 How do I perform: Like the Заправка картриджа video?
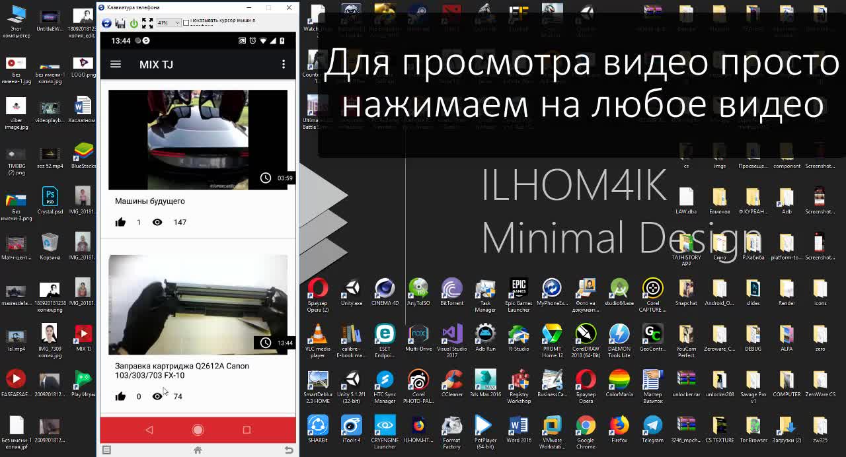click(120, 397)
